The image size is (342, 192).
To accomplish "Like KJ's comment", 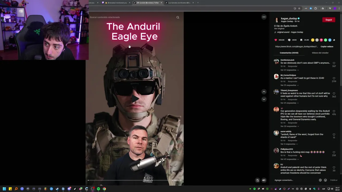I will (x=334, y=167).
